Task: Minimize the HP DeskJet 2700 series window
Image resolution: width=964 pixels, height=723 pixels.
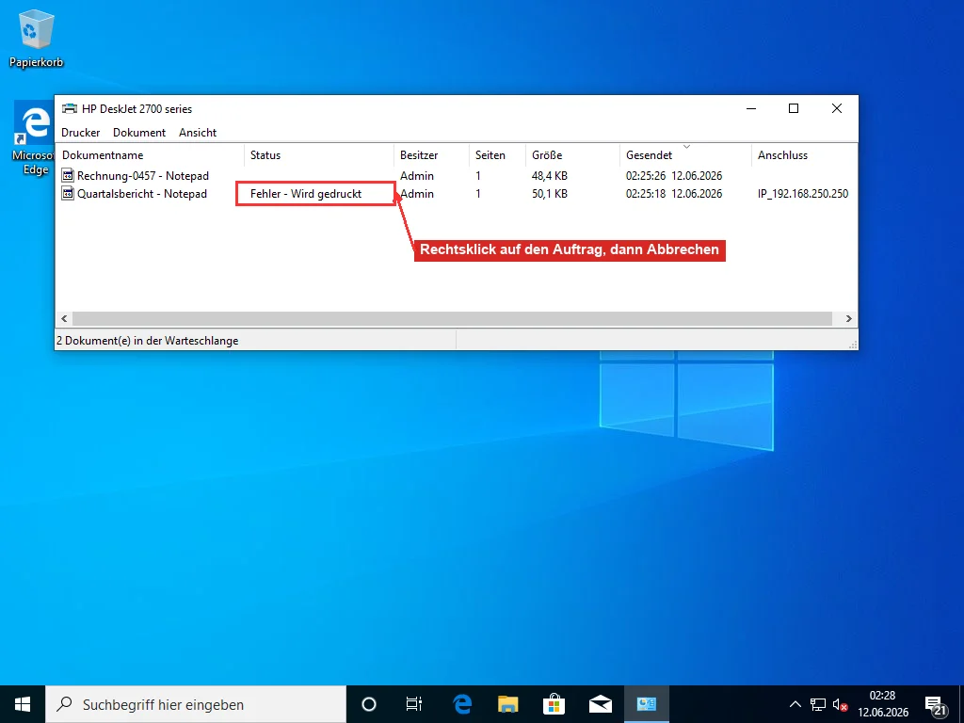Action: point(751,109)
